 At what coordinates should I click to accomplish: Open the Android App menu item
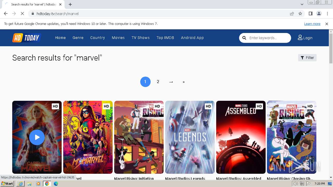(x=192, y=38)
